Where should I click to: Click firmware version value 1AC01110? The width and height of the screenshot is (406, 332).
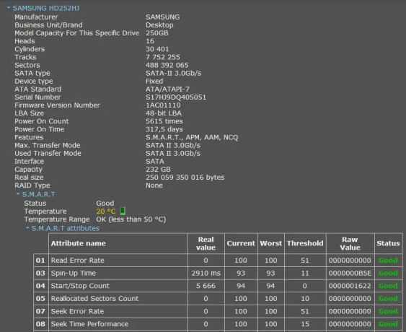pos(163,105)
